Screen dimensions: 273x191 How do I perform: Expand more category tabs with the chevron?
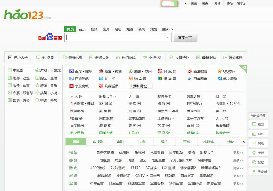point(244,142)
